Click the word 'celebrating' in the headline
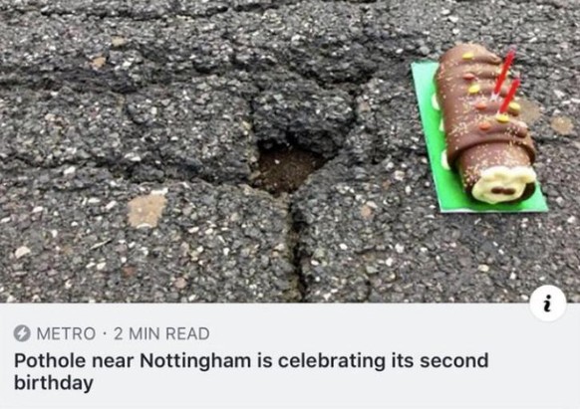The width and height of the screenshot is (580, 409). (332, 361)
